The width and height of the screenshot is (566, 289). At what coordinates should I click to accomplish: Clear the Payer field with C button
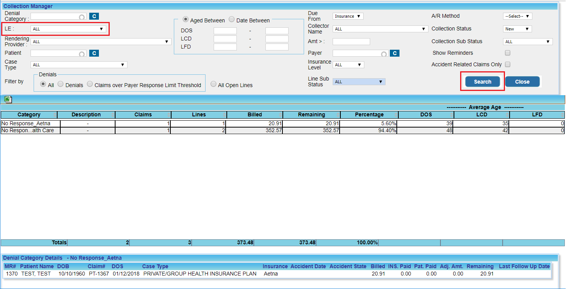click(x=394, y=53)
